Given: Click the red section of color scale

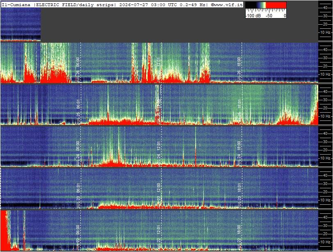Looking at the screenshot, I should [x=276, y=5].
